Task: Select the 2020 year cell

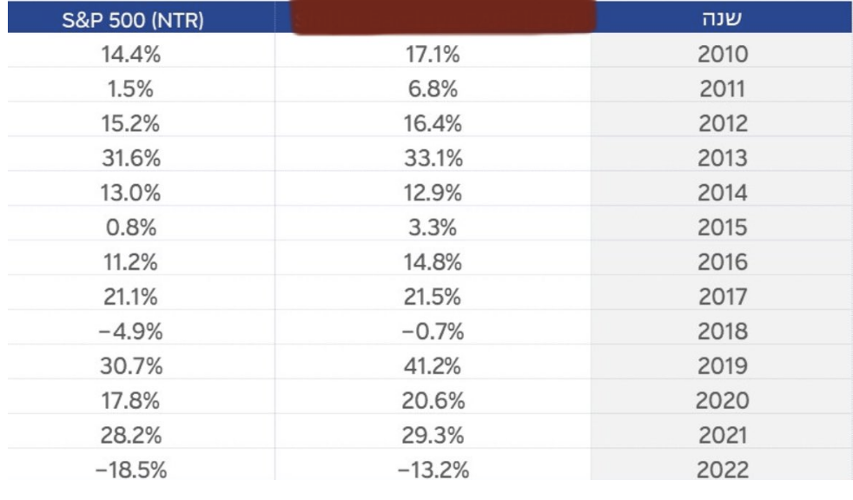Action: 723,400
